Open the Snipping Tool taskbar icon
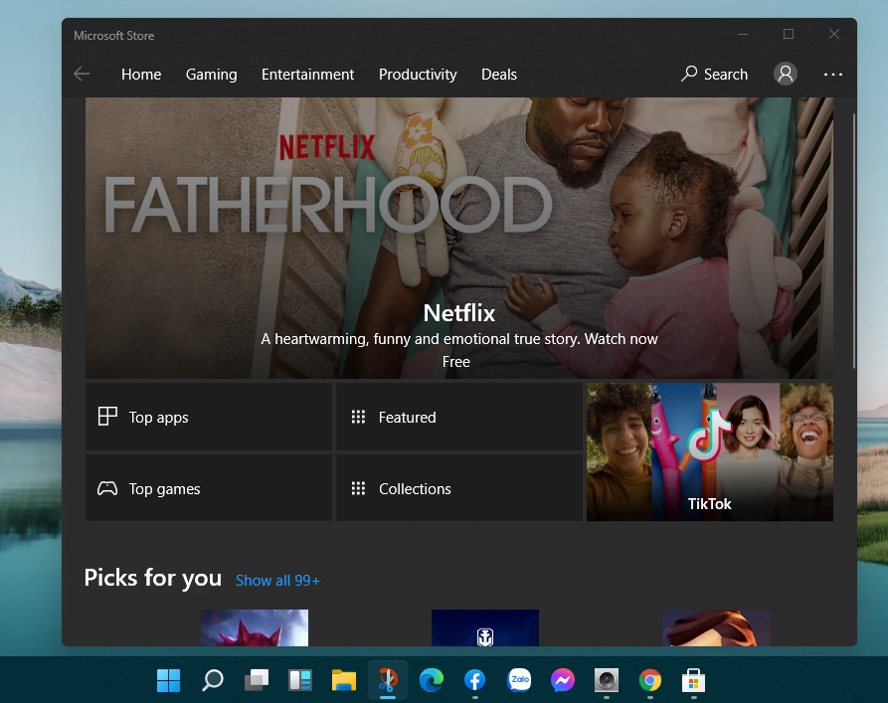This screenshot has width=888, height=703. pyautogui.click(x=388, y=680)
